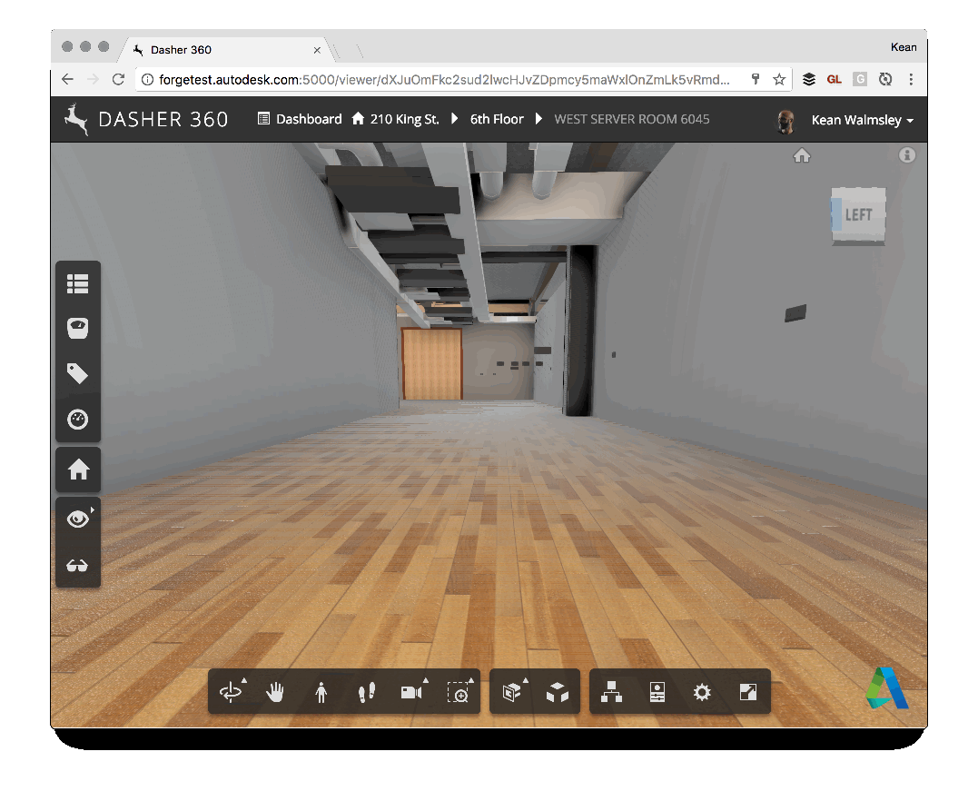This screenshot has height=801, width=978.
Task: Go to Dashboard in the navigation bar
Action: (x=300, y=119)
